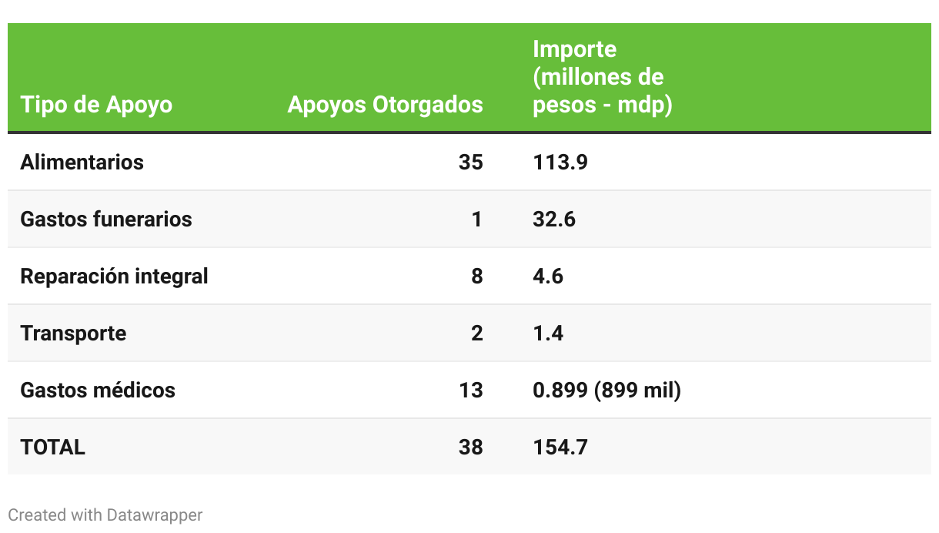Screen dimensions: 939x533
Task: Click the 1.4 amount cell
Action: pyautogui.click(x=548, y=334)
